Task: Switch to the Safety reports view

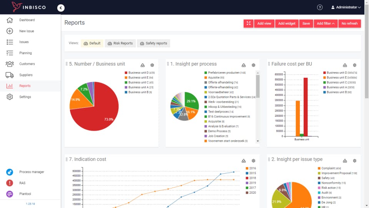Action: (x=153, y=44)
